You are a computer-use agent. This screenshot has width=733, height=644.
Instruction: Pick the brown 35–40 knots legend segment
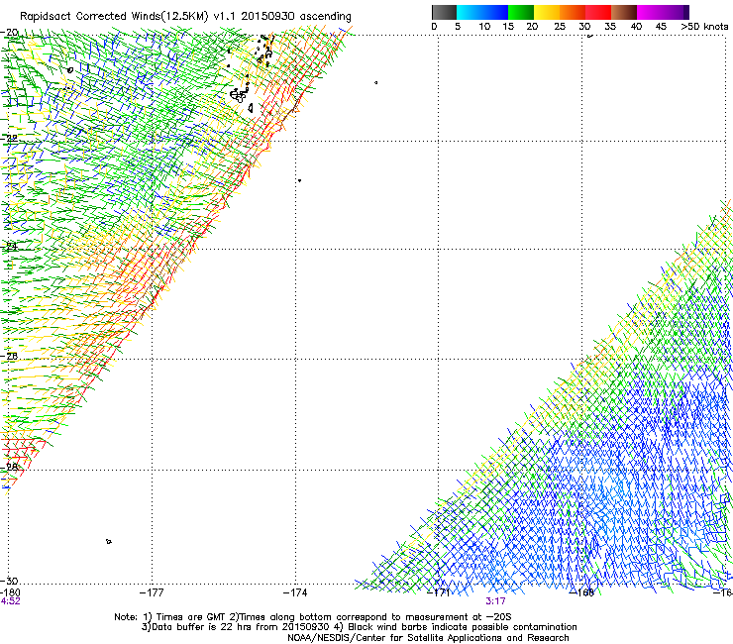click(x=624, y=12)
